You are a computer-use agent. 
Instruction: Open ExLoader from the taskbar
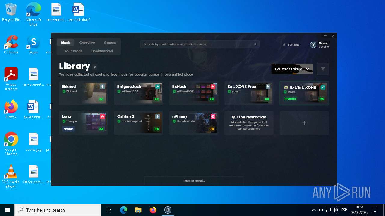168,210
